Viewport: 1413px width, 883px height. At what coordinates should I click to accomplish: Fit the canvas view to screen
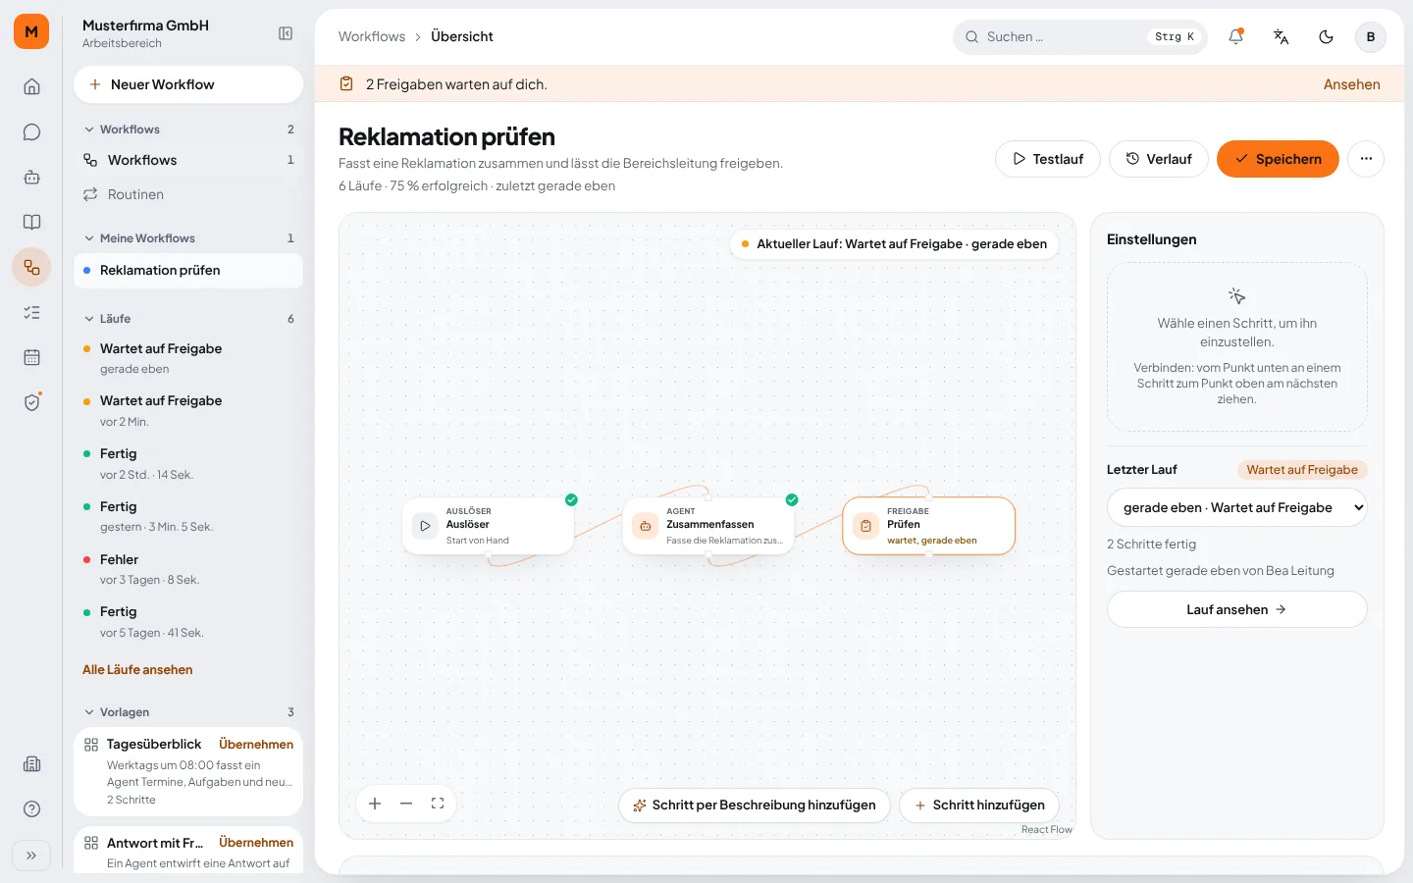coord(438,804)
